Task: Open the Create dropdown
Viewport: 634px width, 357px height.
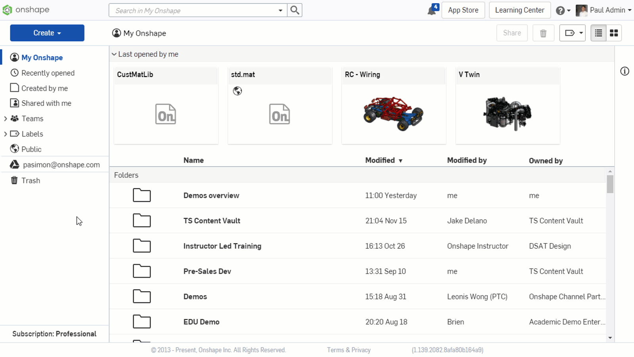Action: [x=47, y=33]
